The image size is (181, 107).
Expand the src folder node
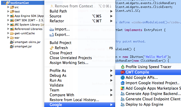[x=8, y=7]
